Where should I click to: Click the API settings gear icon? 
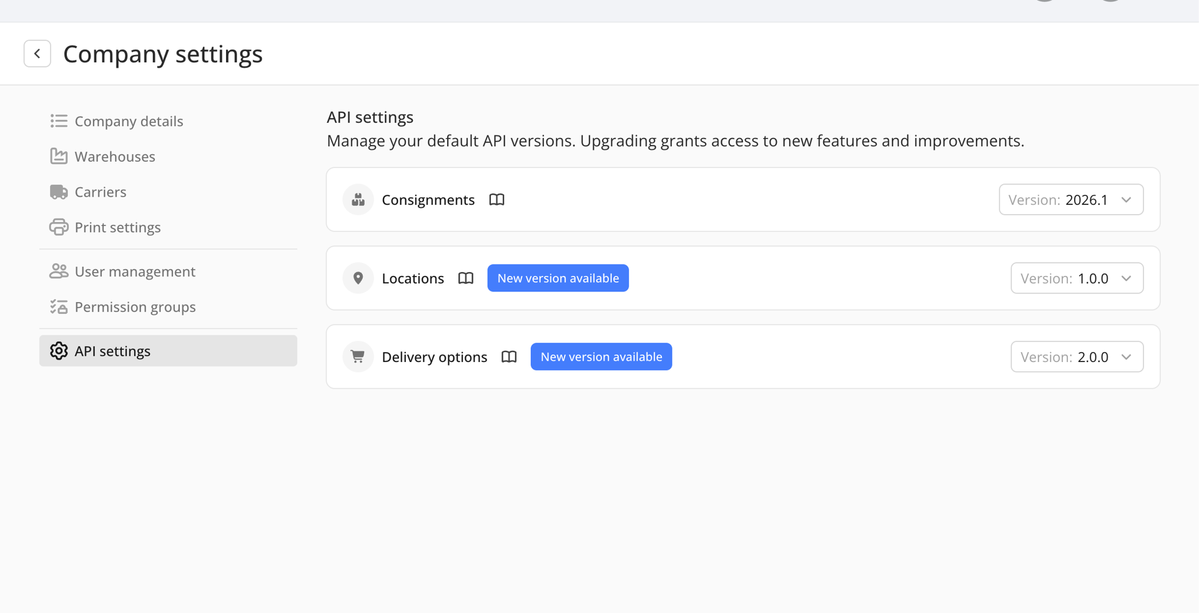59,351
